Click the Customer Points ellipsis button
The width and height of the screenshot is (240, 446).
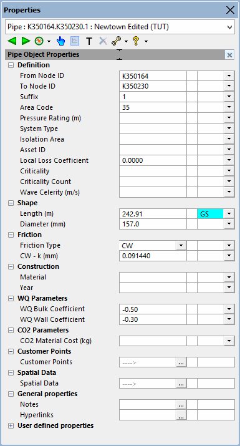(x=181, y=362)
